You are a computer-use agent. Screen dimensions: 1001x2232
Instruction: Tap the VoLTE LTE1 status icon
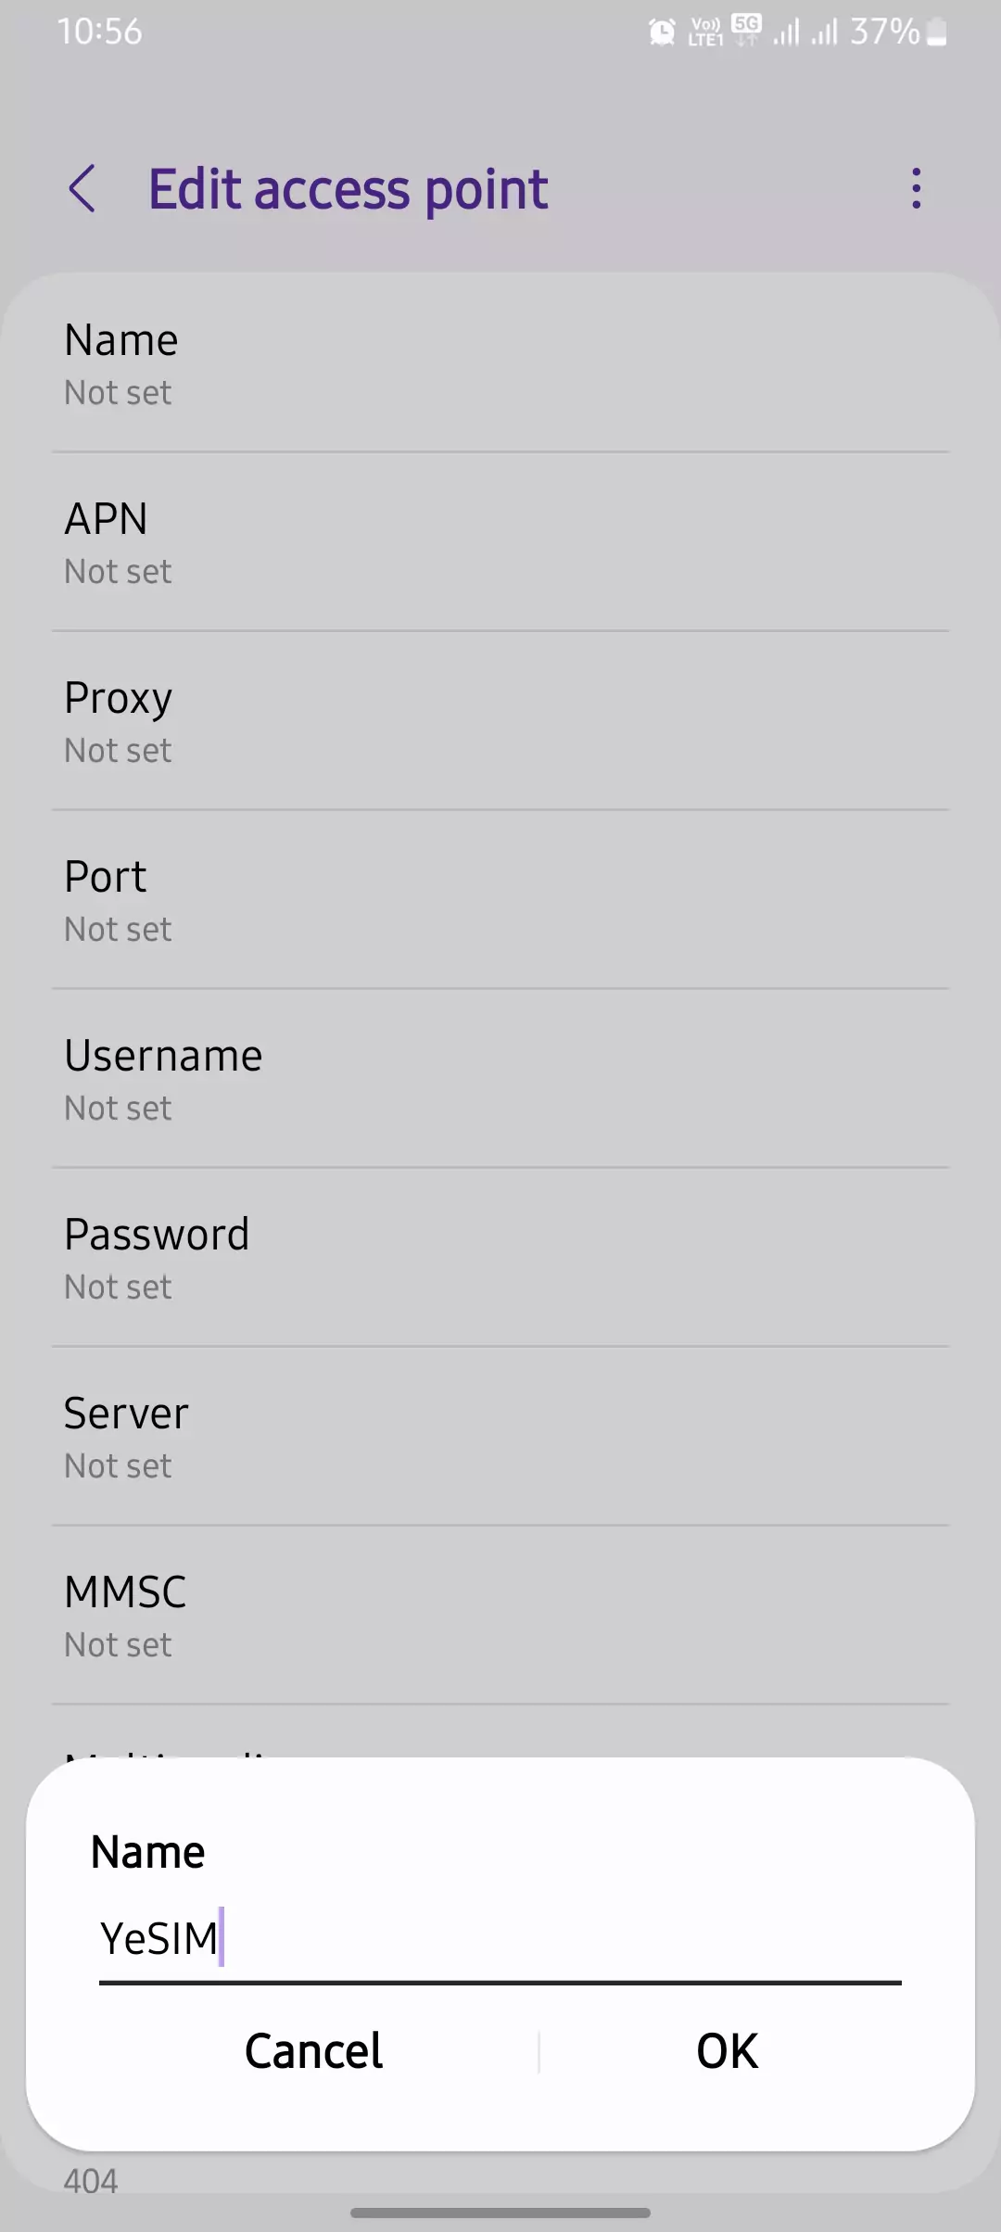705,33
